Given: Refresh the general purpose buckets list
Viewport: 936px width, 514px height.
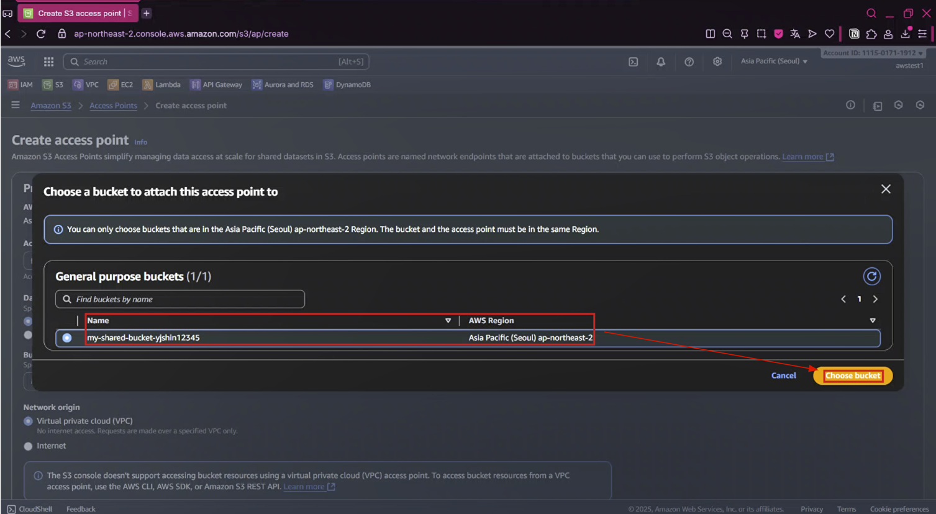Looking at the screenshot, I should pyautogui.click(x=871, y=276).
